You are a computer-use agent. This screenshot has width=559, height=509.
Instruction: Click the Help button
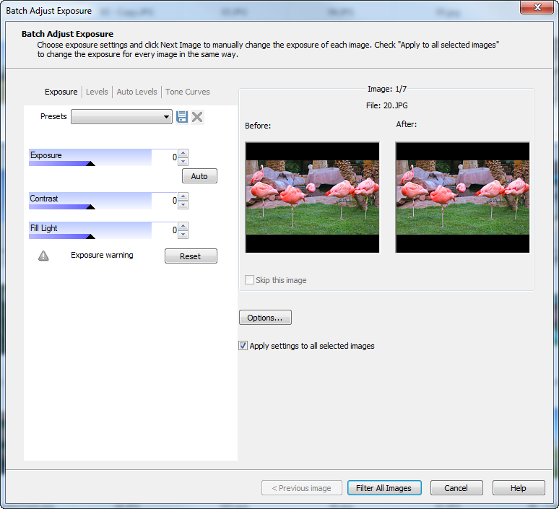pos(519,488)
